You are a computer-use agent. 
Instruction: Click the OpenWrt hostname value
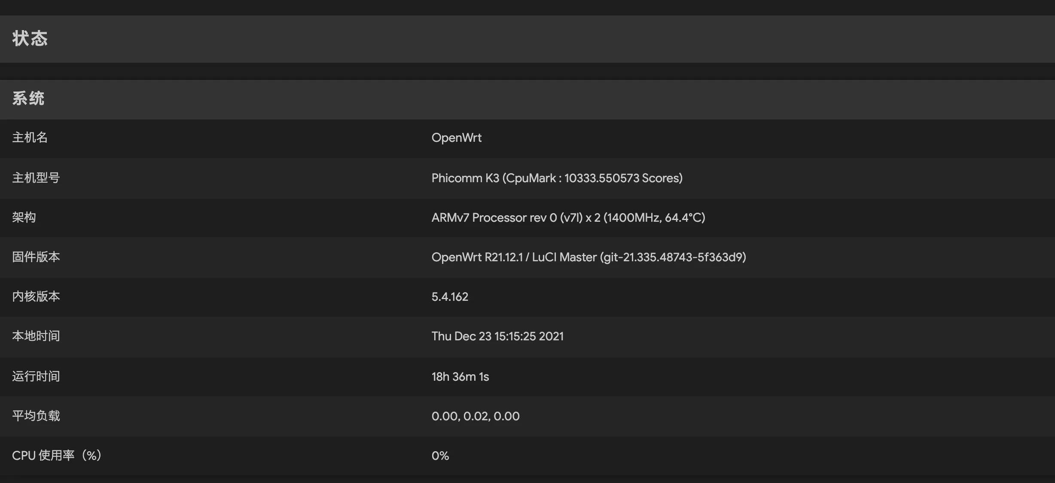pos(456,138)
